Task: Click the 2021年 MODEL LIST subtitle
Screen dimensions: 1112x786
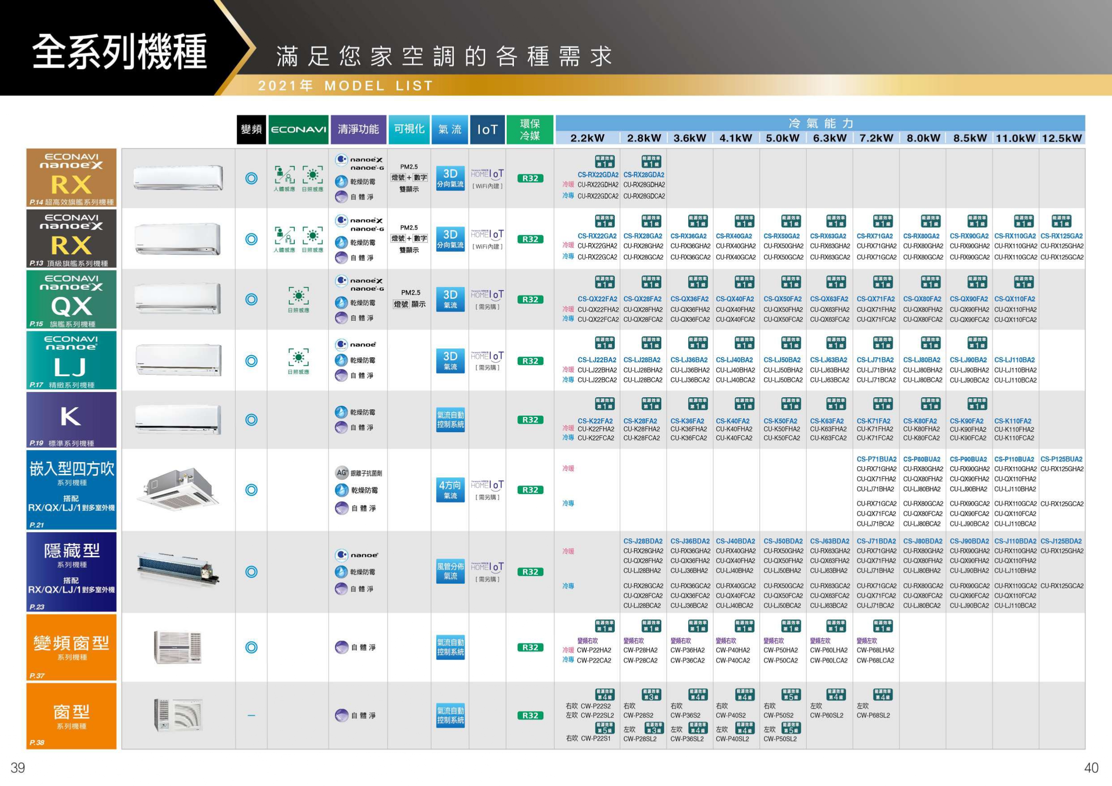Action: coord(345,86)
